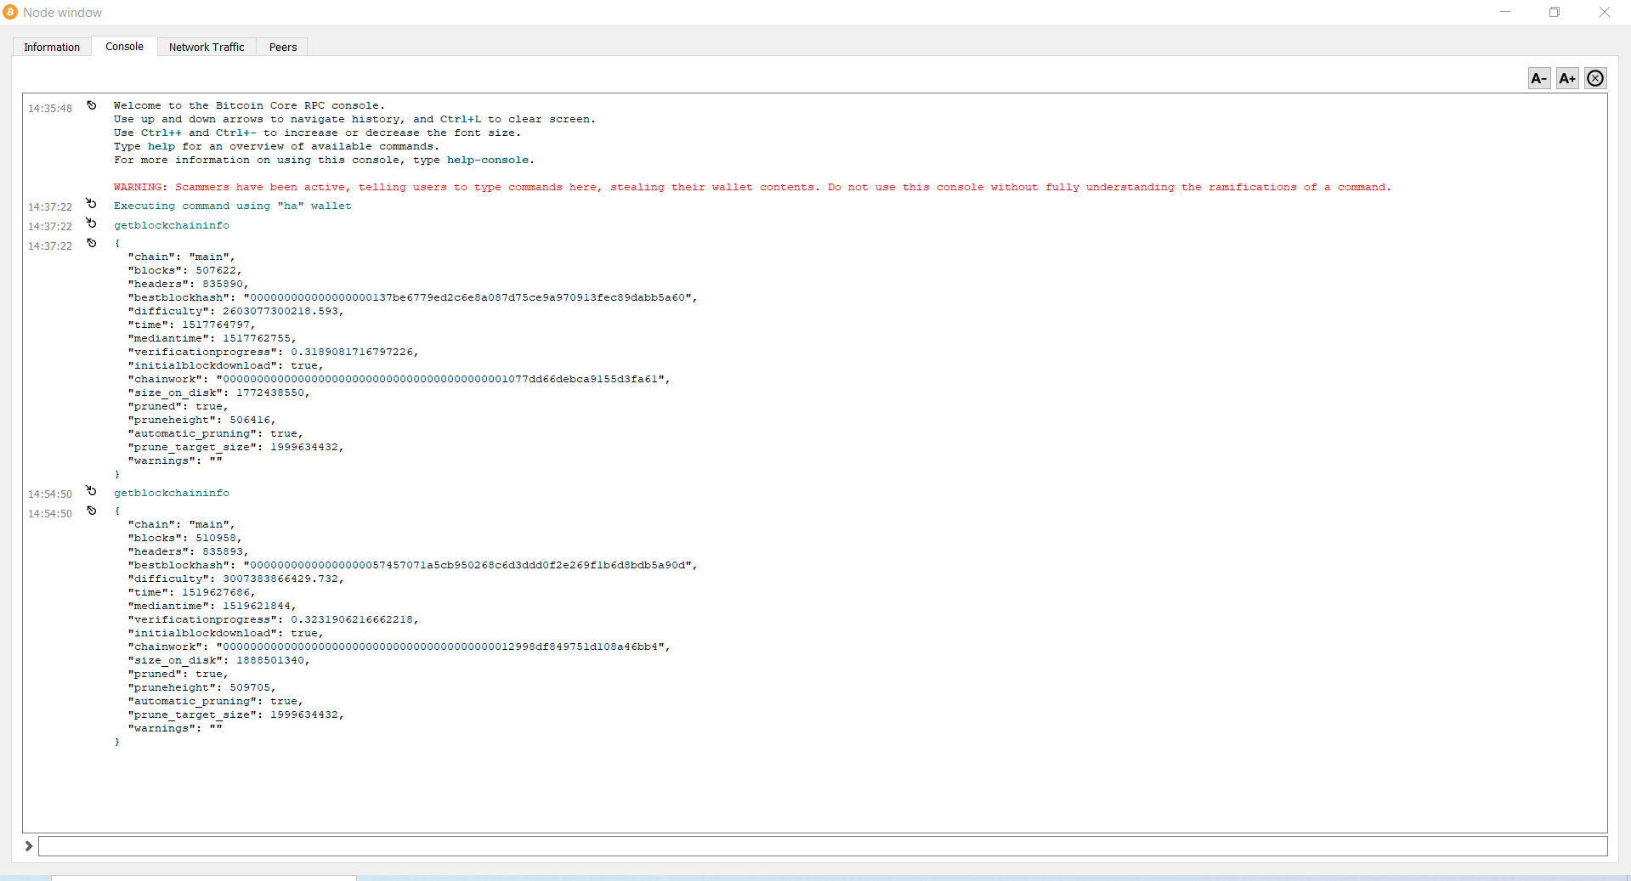This screenshot has height=881, width=1631.
Task: Click the difficulty value 2603077300218.593
Action: (280, 311)
